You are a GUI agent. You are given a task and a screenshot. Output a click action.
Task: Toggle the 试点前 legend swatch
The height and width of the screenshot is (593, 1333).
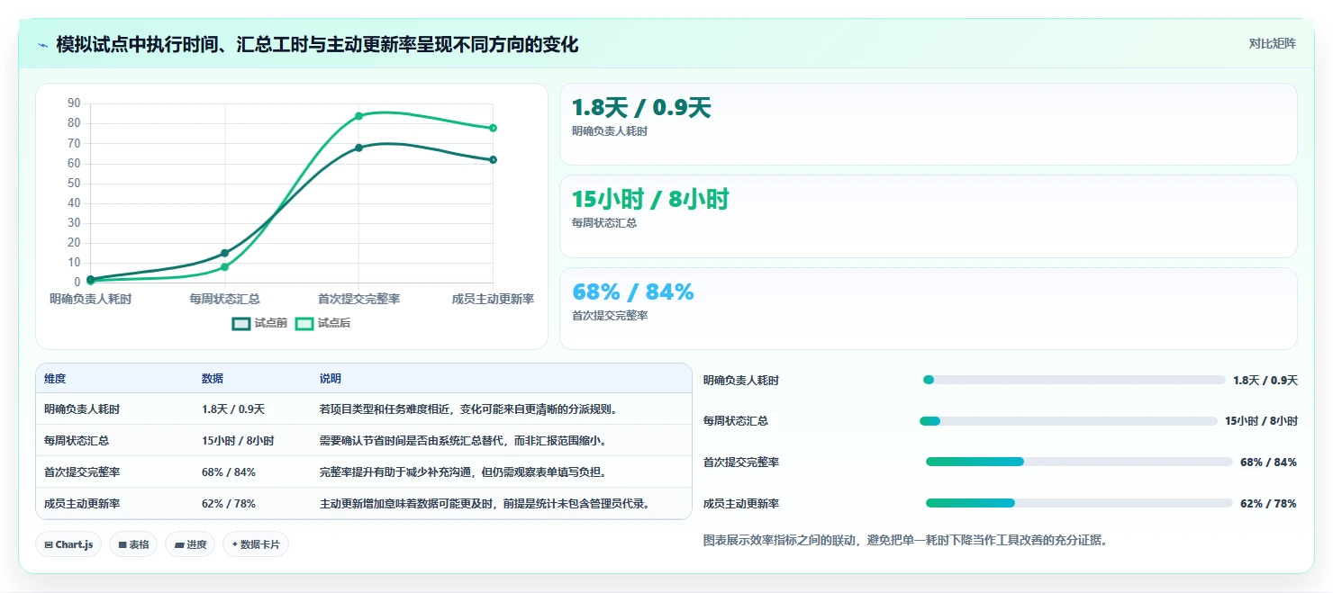[x=240, y=324]
